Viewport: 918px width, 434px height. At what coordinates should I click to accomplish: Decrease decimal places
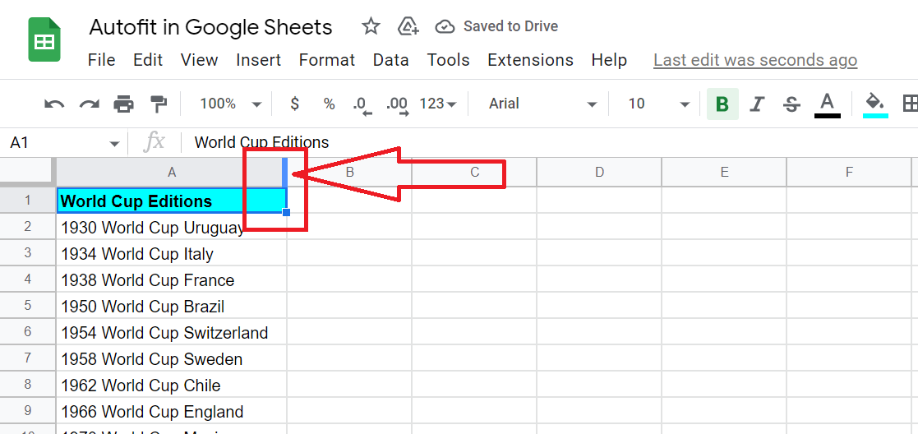[363, 105]
